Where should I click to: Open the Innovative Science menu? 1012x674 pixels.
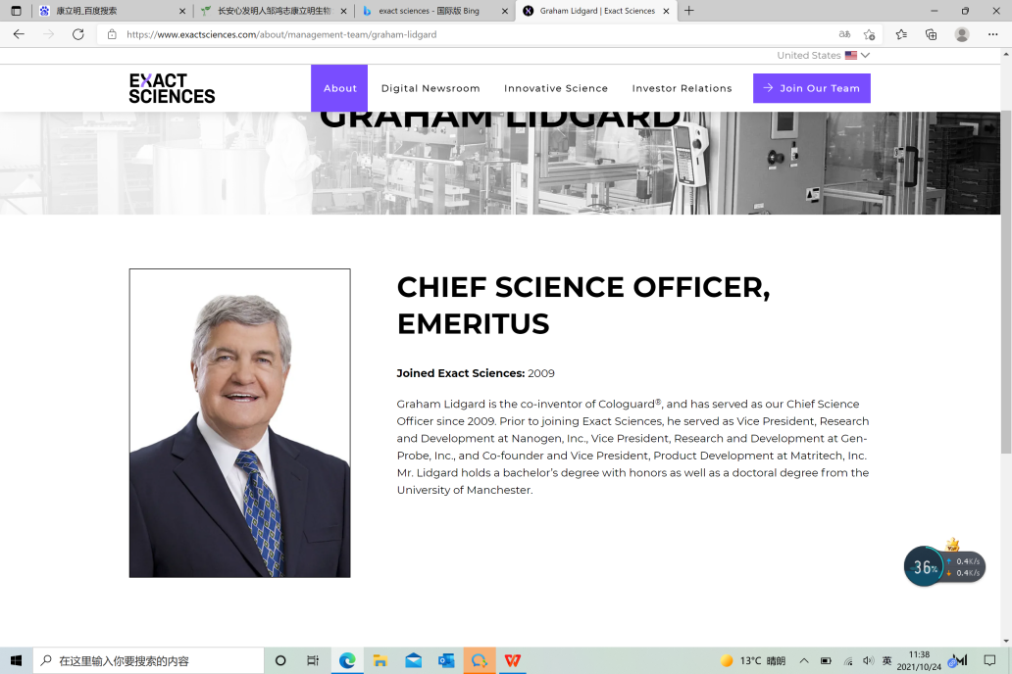pyautogui.click(x=556, y=88)
